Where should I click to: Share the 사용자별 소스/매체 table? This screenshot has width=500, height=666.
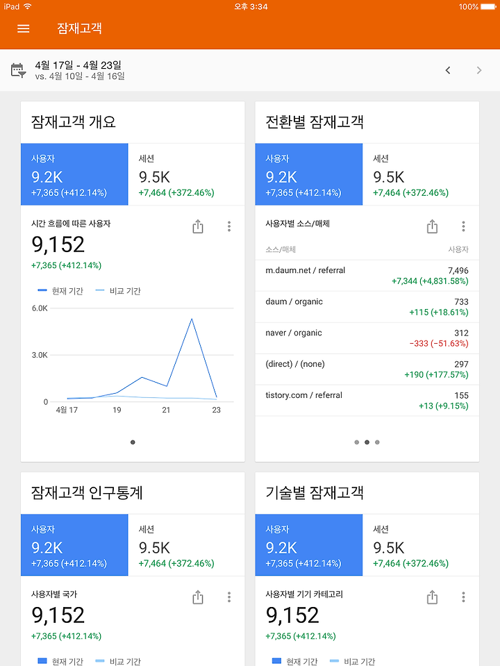[x=432, y=226]
